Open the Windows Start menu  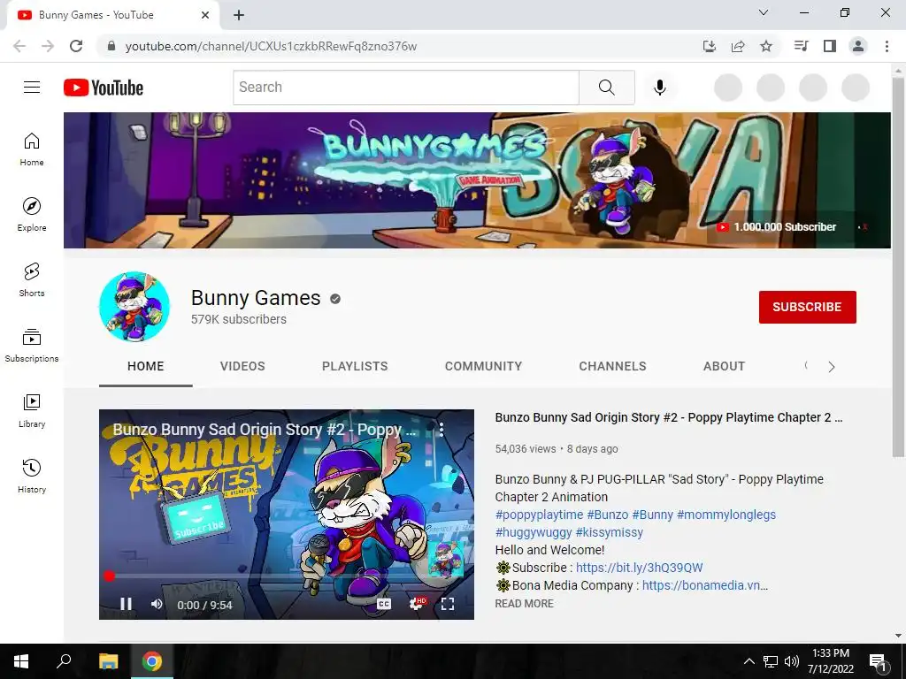(21, 661)
